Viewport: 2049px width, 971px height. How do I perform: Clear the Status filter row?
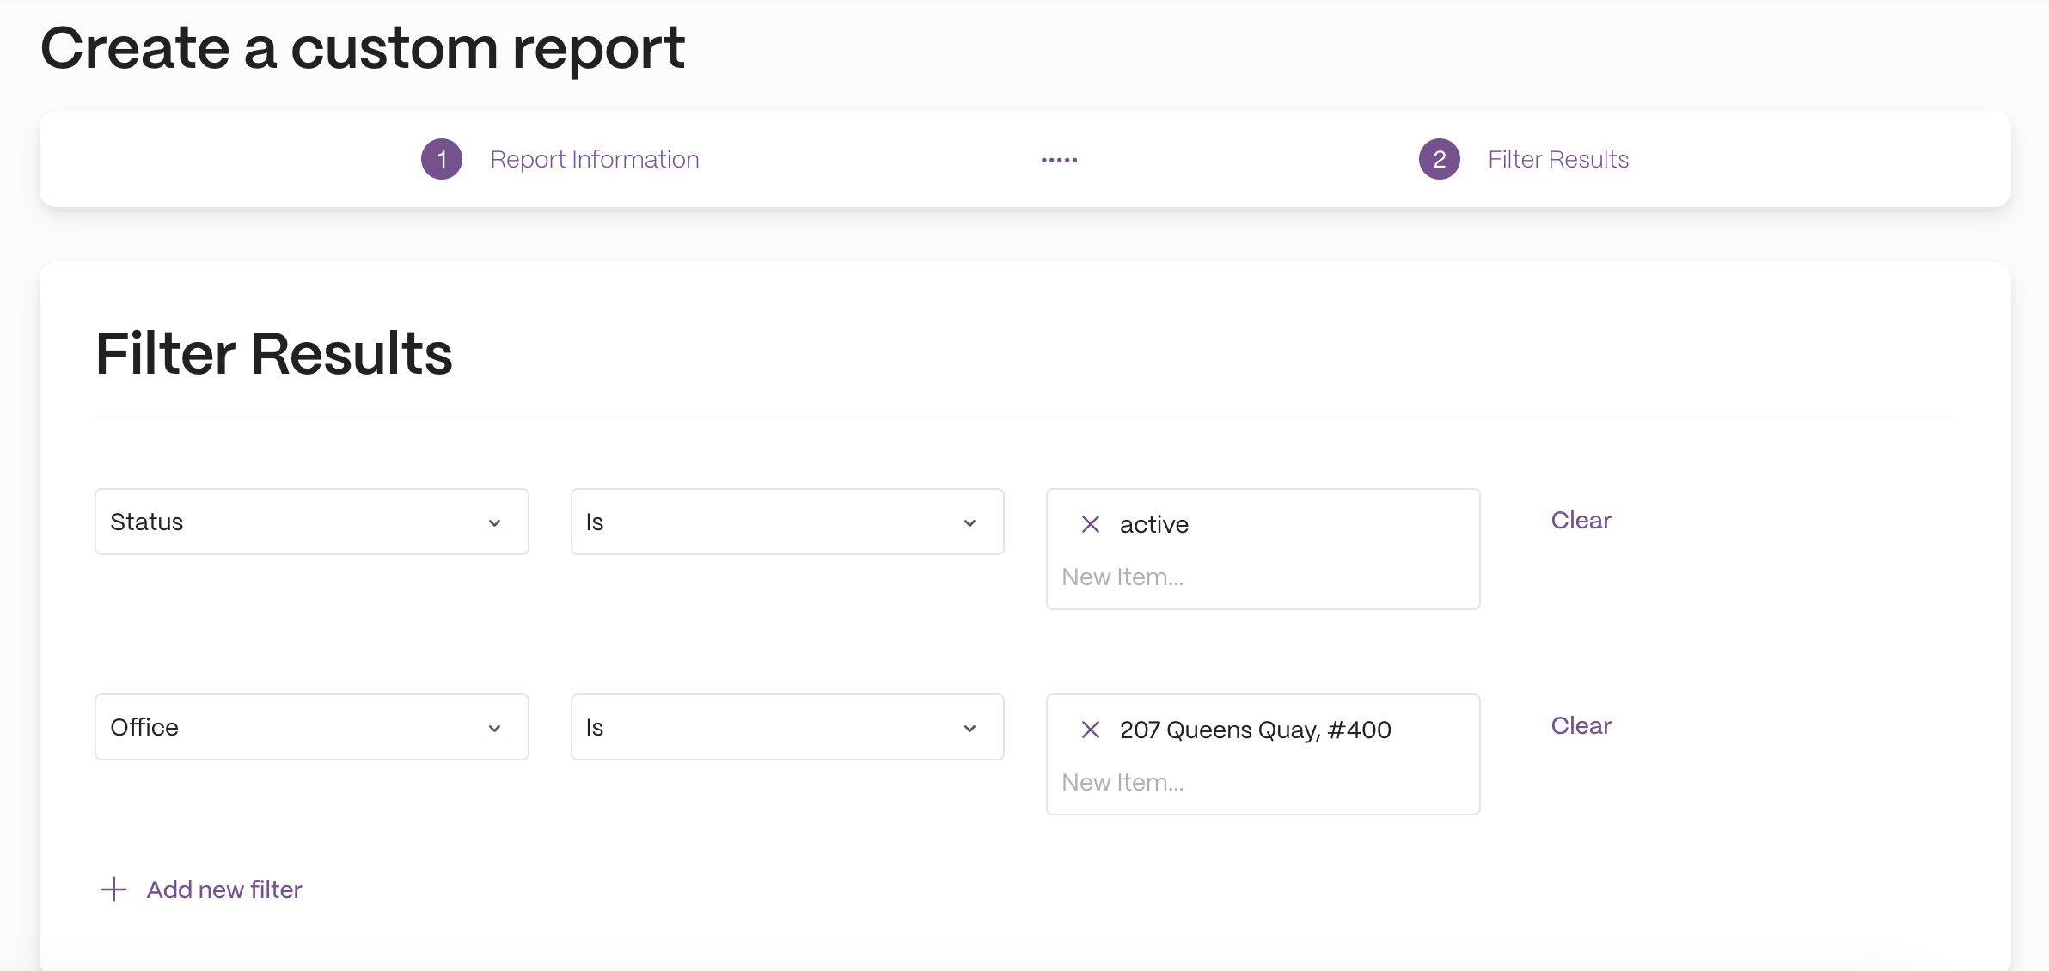(x=1581, y=520)
